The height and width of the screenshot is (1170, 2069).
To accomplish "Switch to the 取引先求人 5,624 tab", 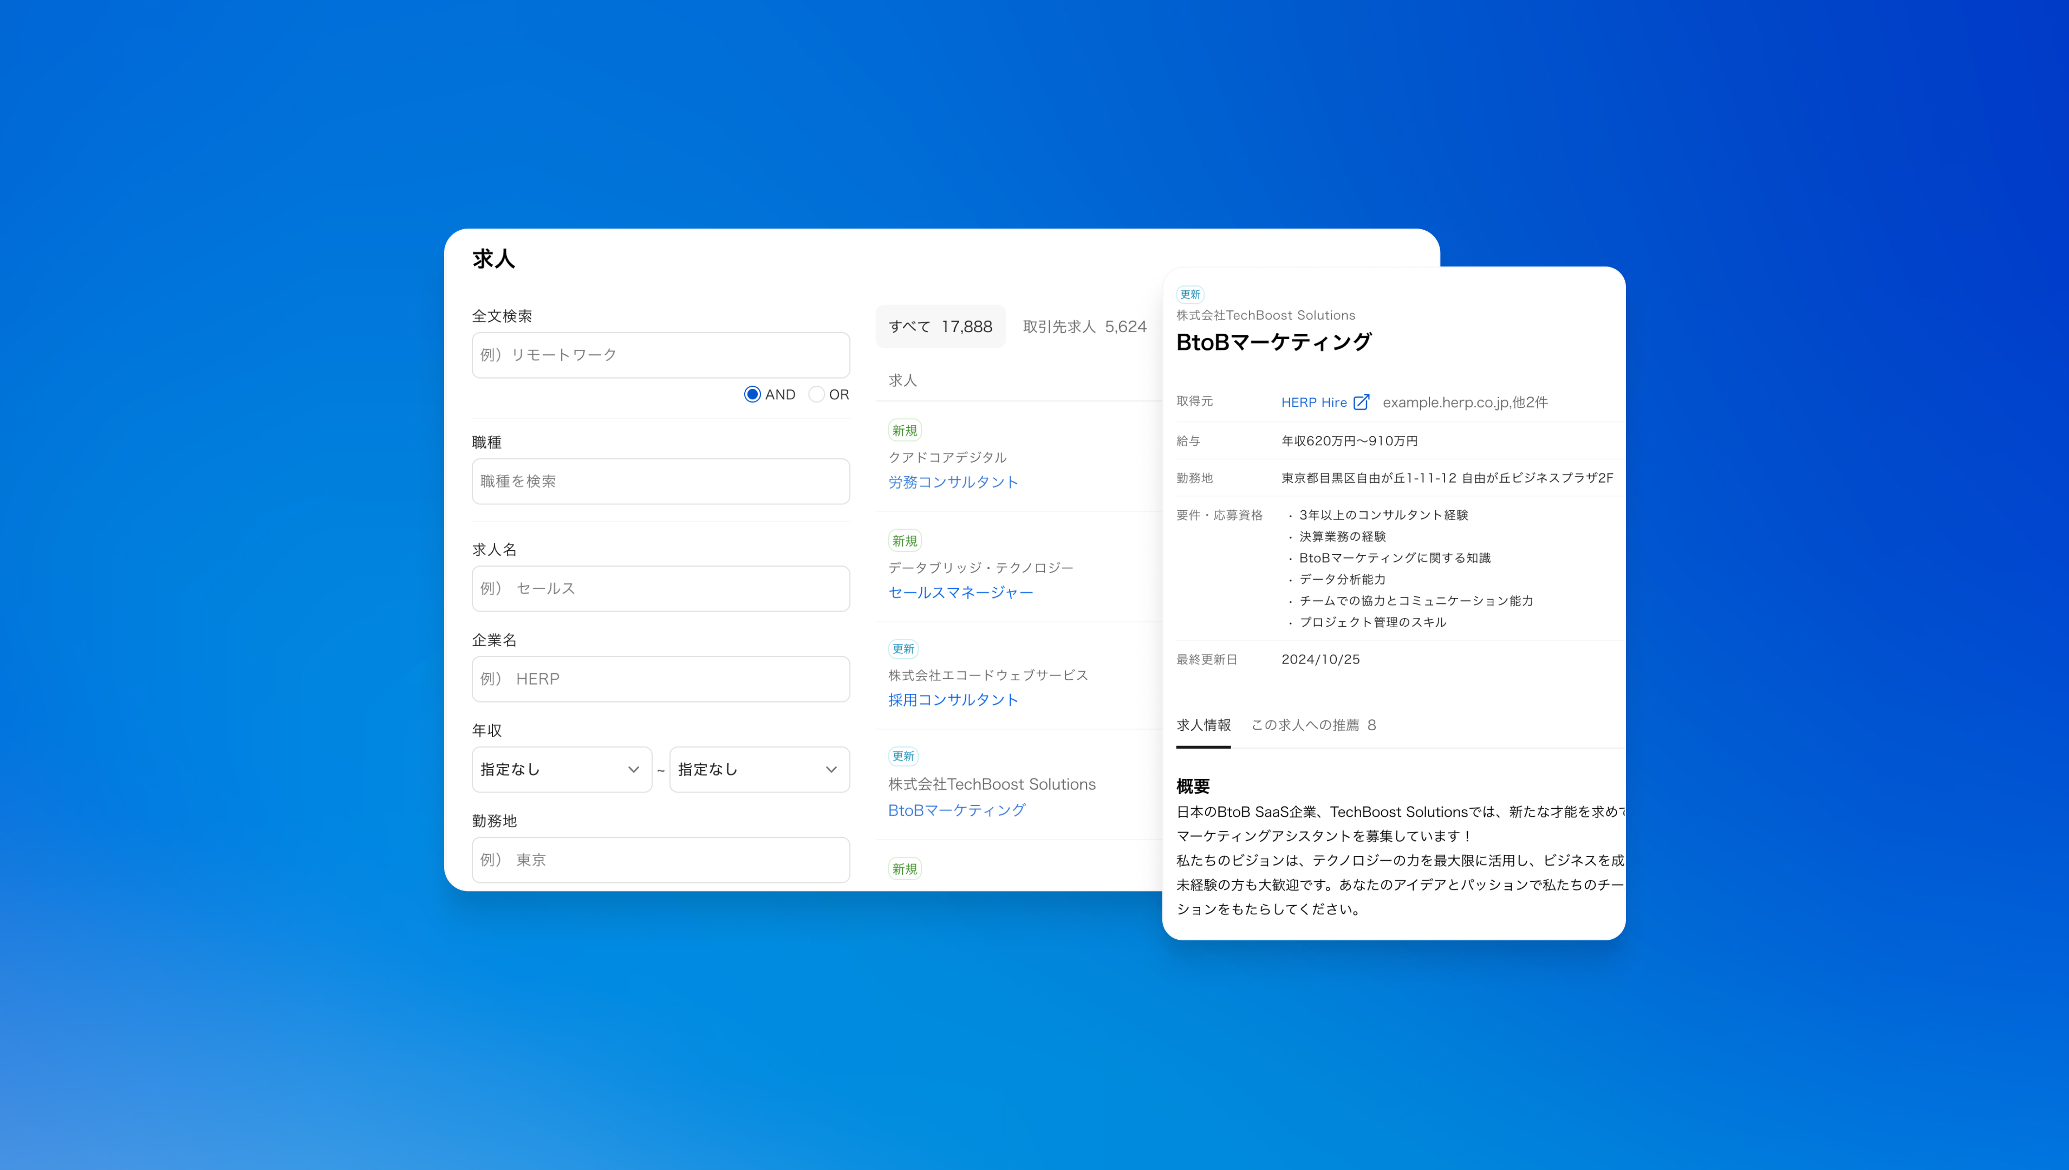I will click(x=1084, y=326).
